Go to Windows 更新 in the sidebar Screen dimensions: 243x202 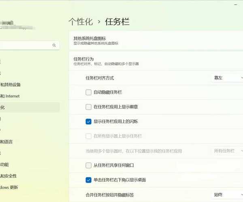pos(9,187)
